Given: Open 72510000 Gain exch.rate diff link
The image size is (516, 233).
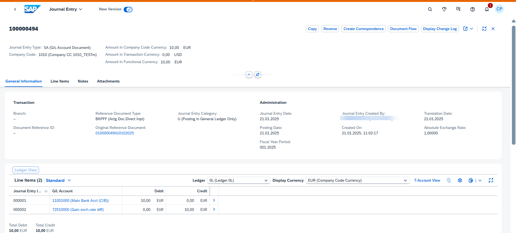Looking at the screenshot, I should (x=78, y=210).
